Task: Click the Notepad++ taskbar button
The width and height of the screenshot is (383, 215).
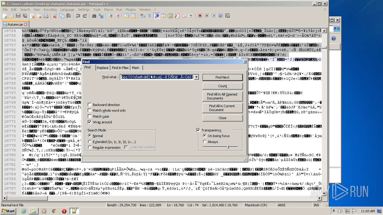Action: click(x=74, y=211)
